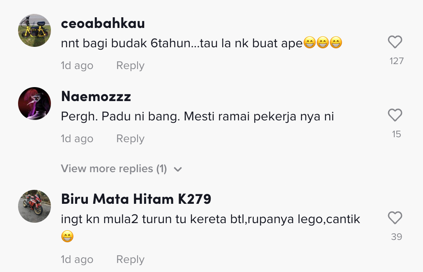Like ceoabahkau's comment with the heart
Viewport: 423px width, 272px height.
[395, 42]
